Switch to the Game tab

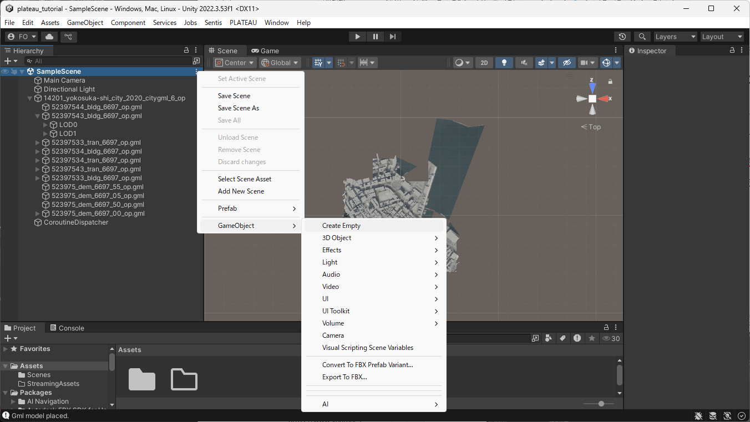click(265, 50)
